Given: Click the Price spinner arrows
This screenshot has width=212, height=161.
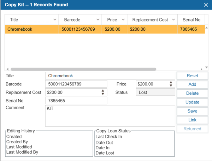Looking at the screenshot, I should [x=171, y=84].
